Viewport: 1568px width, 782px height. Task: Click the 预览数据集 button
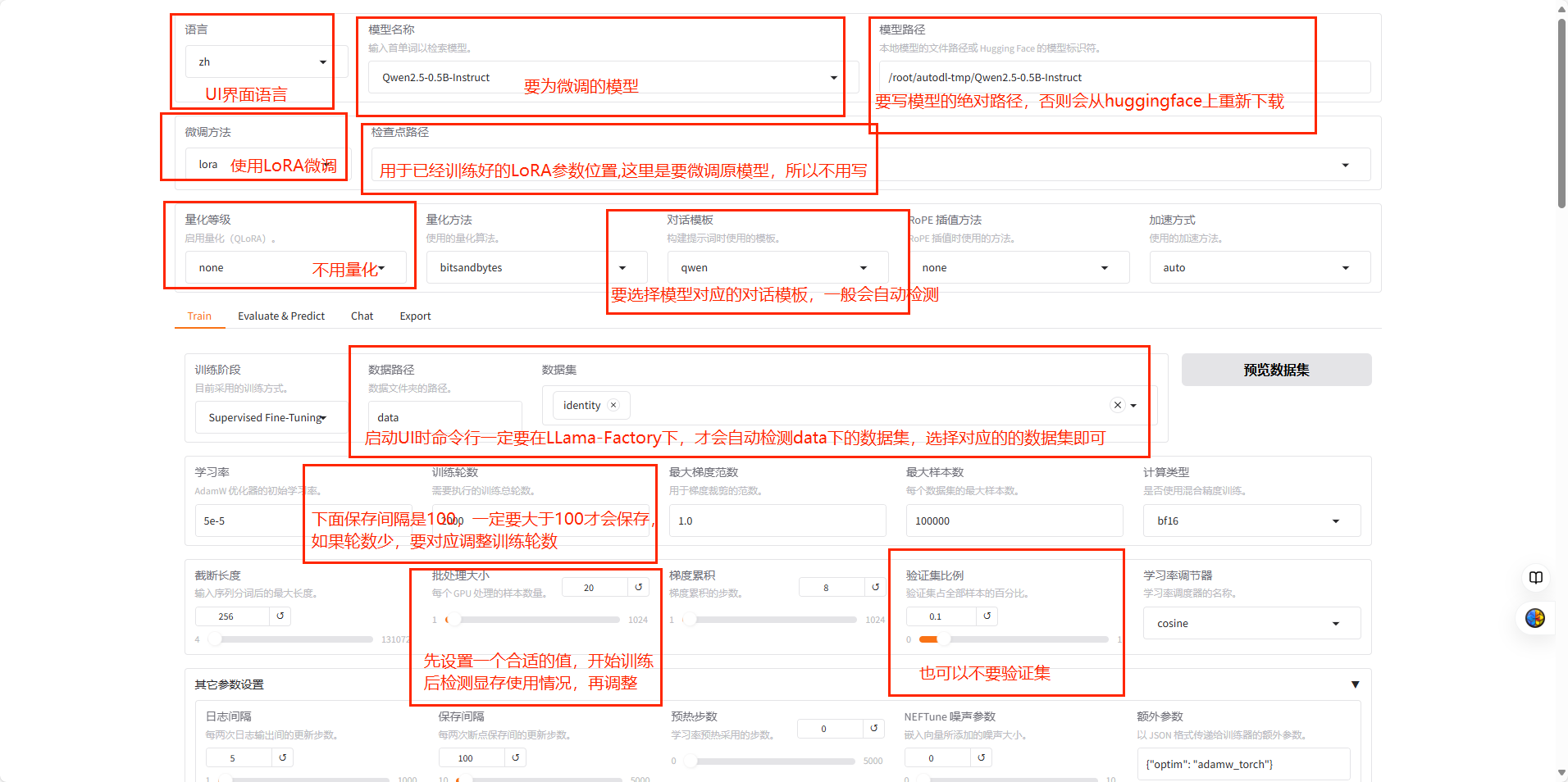point(1276,370)
